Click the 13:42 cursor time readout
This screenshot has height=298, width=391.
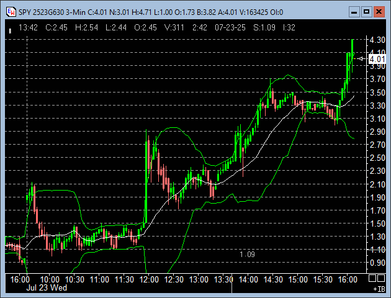(28, 27)
